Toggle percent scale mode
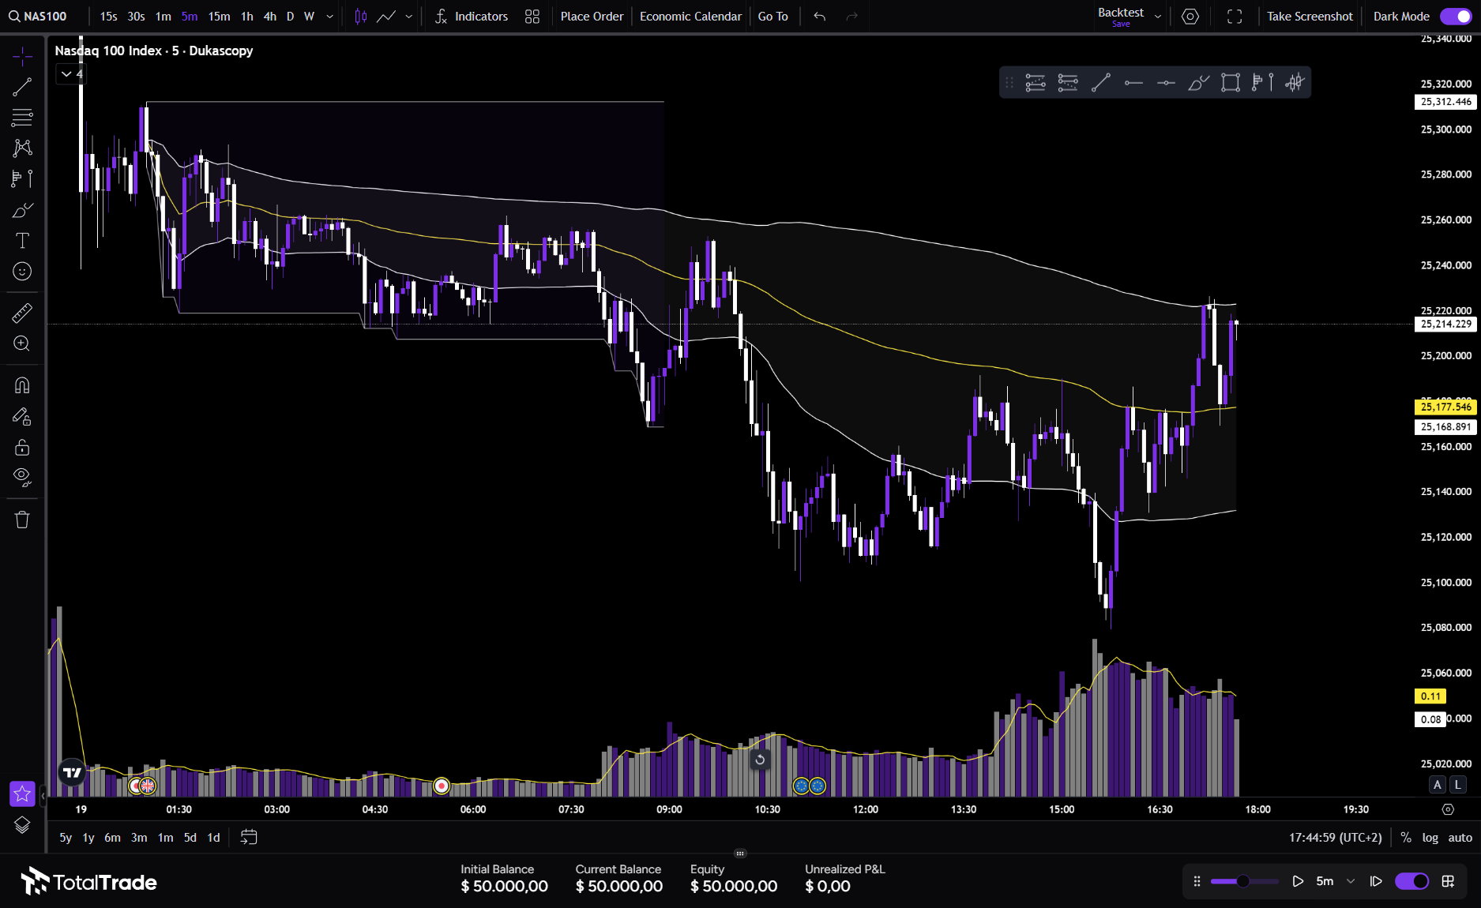Image resolution: width=1481 pixels, height=908 pixels. point(1406,837)
